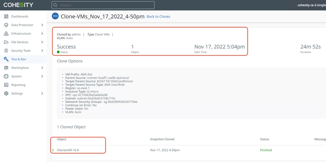The height and width of the screenshot is (162, 326).
Task: Open the Dashboards grid icon
Action: click(x=6, y=16)
